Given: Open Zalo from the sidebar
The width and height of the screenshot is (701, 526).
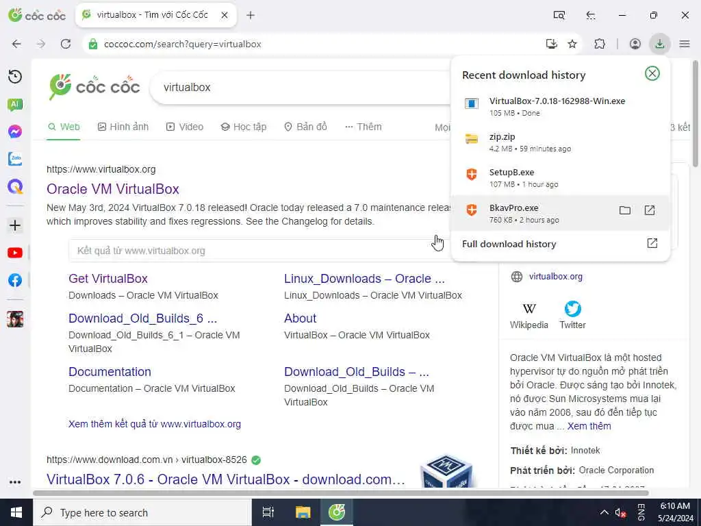Looking at the screenshot, I should pos(15,159).
